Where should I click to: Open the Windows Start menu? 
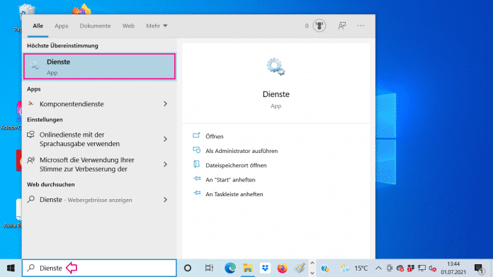11,268
